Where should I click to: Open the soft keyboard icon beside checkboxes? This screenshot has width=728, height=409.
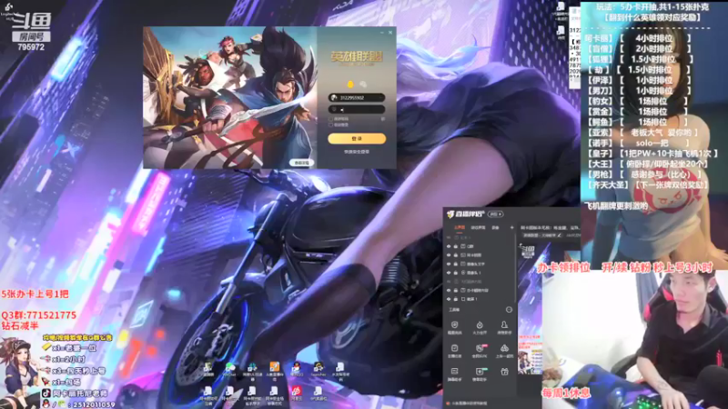click(383, 119)
